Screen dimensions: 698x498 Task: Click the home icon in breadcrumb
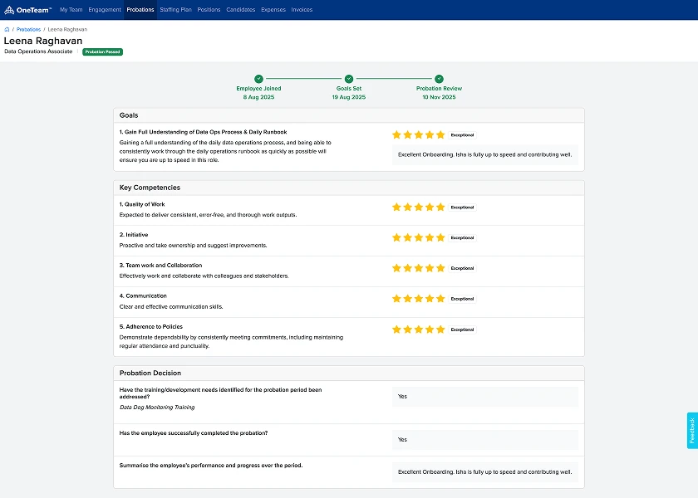tap(7, 29)
